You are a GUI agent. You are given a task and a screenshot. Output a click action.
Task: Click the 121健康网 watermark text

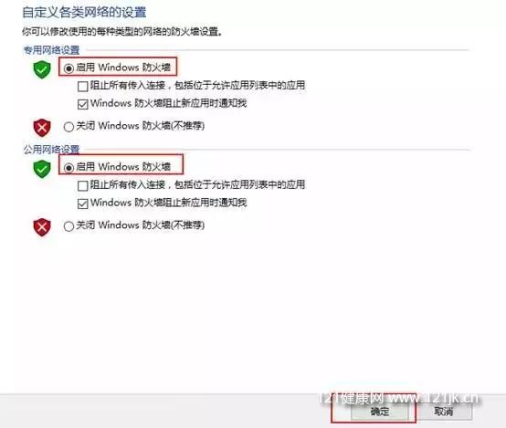click(x=352, y=398)
